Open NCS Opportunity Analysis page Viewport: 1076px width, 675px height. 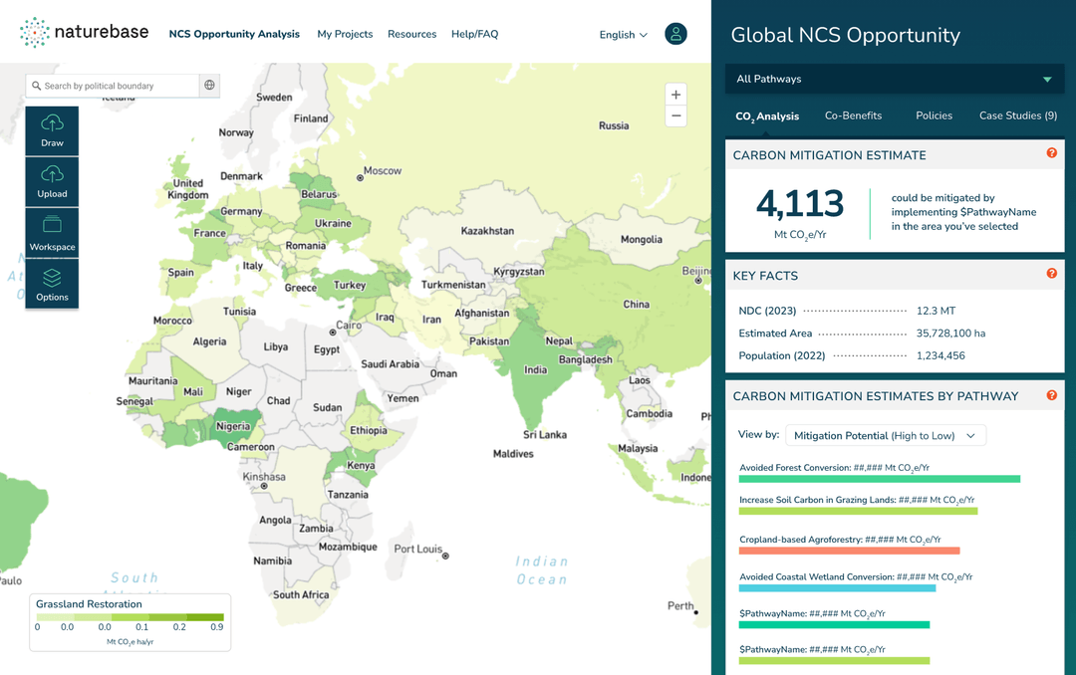tap(234, 34)
